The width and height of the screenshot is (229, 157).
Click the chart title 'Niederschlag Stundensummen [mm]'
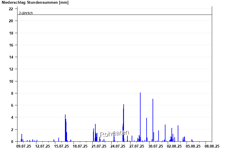point(35,3)
